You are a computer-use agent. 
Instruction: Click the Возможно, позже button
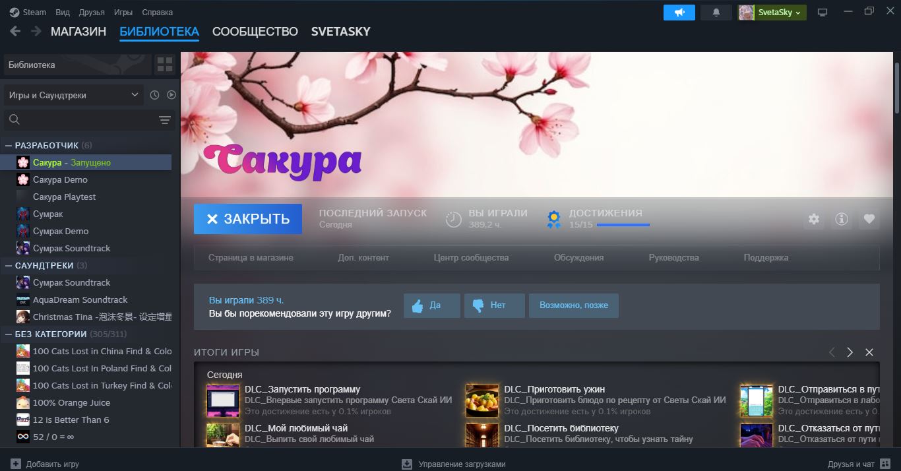coord(574,305)
